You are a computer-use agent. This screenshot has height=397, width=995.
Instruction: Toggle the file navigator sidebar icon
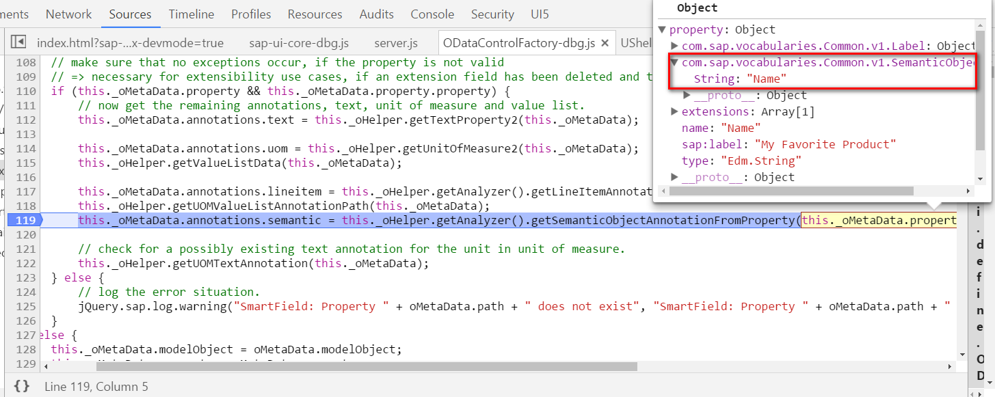coord(18,42)
